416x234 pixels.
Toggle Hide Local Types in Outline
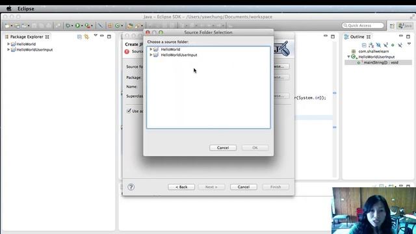(400, 45)
